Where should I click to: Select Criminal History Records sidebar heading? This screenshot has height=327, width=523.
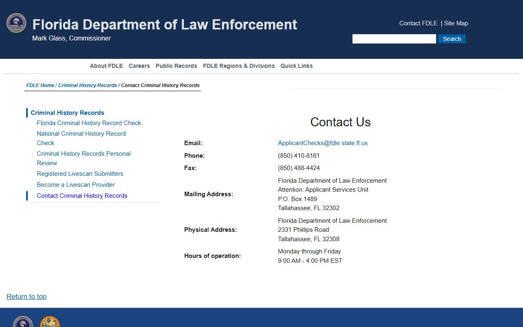[67, 113]
